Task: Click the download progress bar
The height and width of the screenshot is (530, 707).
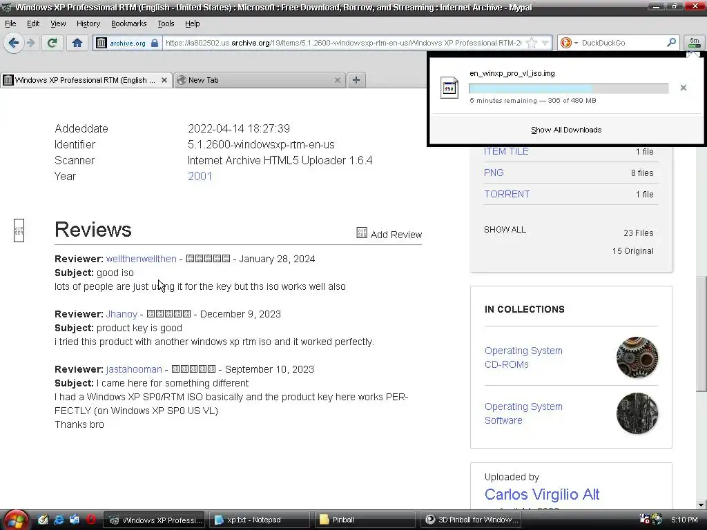Action: click(x=569, y=88)
